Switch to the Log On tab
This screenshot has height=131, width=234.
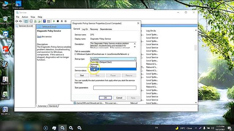coord(85,29)
